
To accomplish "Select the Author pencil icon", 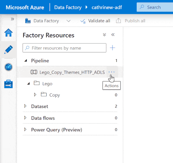I will coord(9,49).
